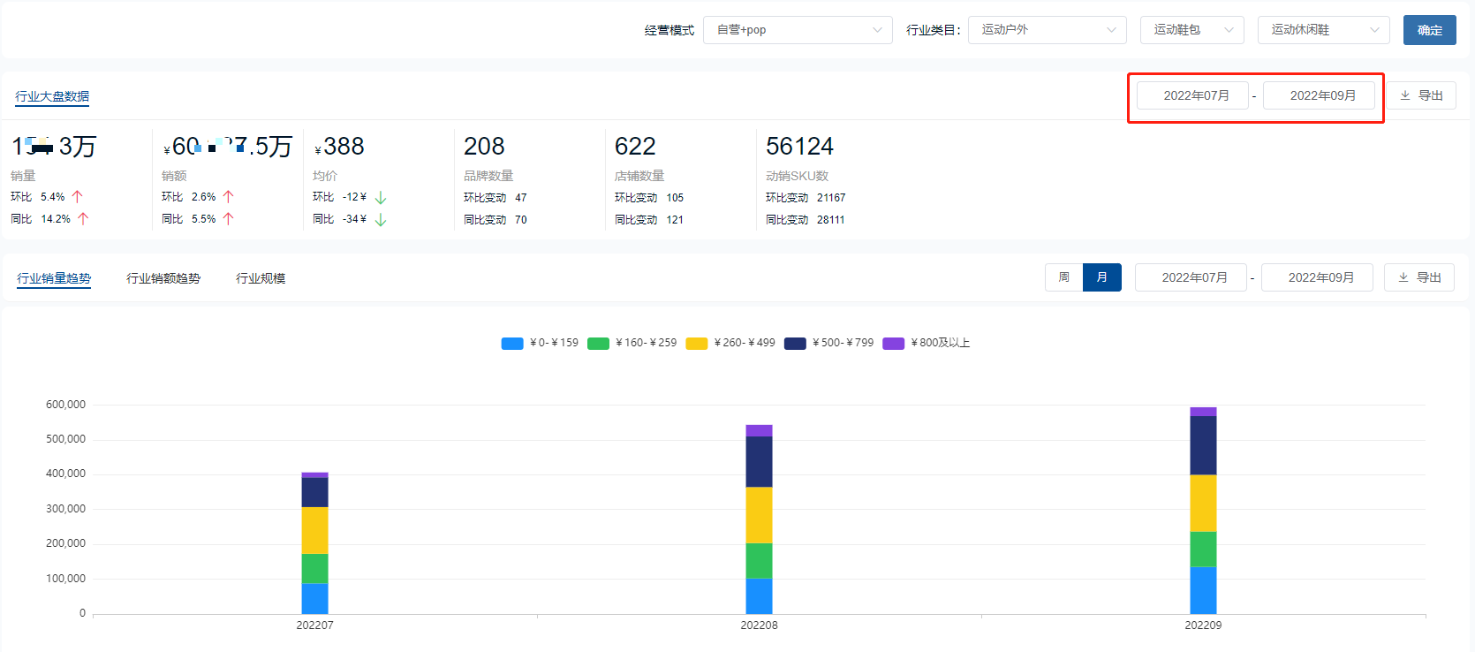Click the download icon in the top 导出 button
This screenshot has width=1475, height=652.
pyautogui.click(x=1405, y=95)
